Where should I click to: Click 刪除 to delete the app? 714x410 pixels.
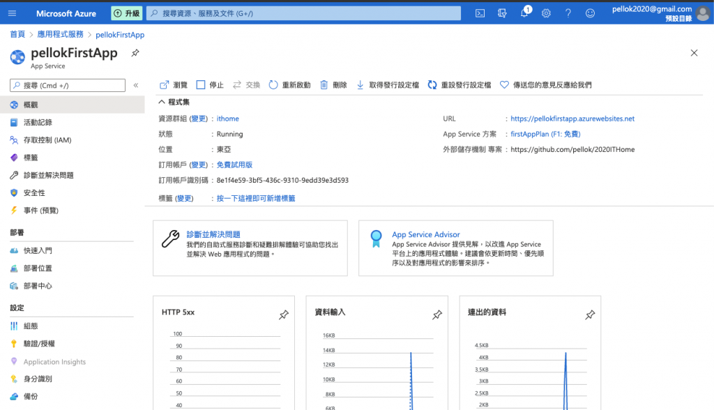[333, 85]
